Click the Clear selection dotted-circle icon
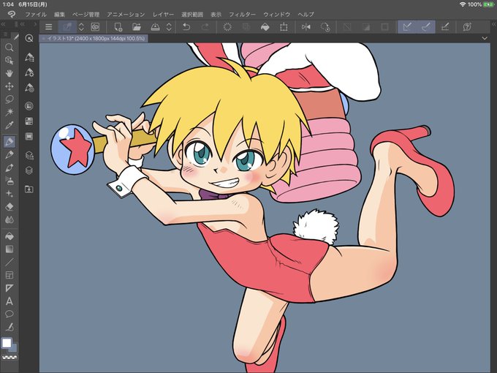 tap(227, 27)
